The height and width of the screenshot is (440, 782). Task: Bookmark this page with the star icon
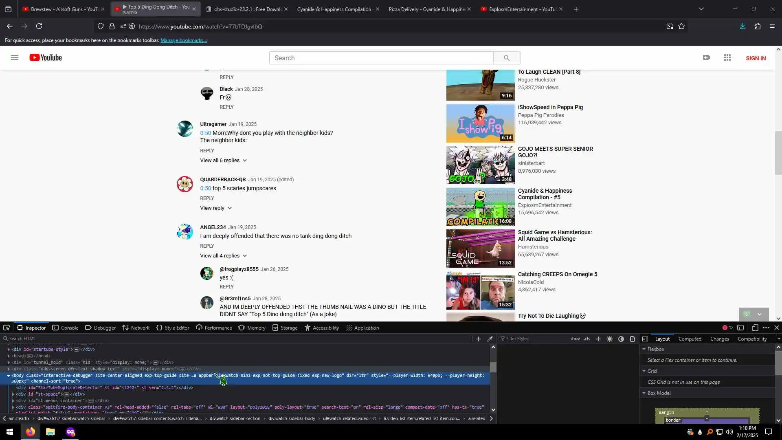pos(681,26)
